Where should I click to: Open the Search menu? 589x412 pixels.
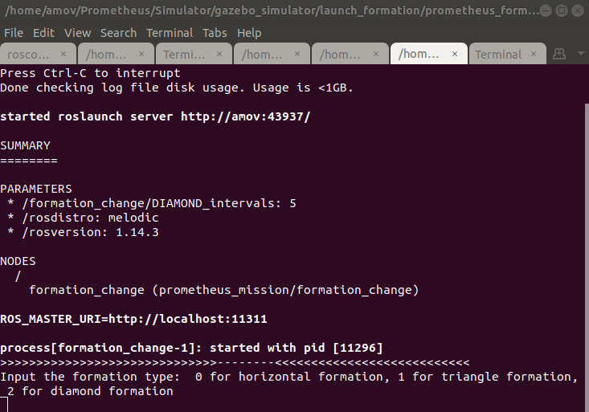click(x=118, y=33)
